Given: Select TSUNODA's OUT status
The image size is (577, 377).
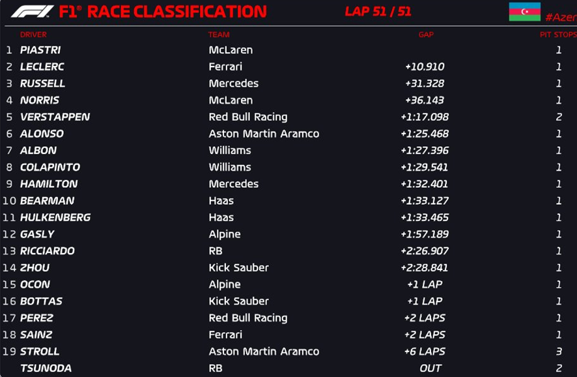Looking at the screenshot, I should coord(430,368).
